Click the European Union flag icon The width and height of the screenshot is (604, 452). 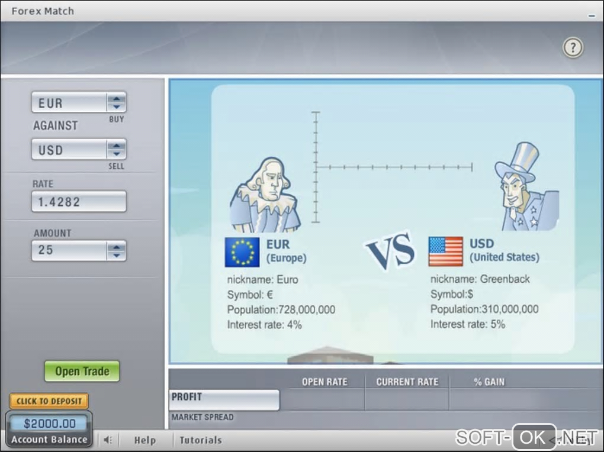242,252
